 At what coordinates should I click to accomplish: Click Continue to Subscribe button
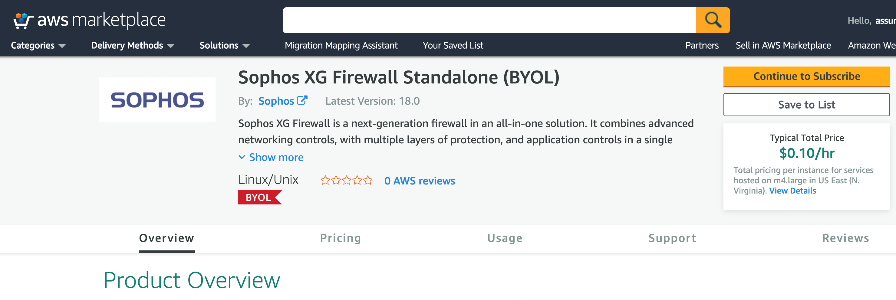pos(806,77)
